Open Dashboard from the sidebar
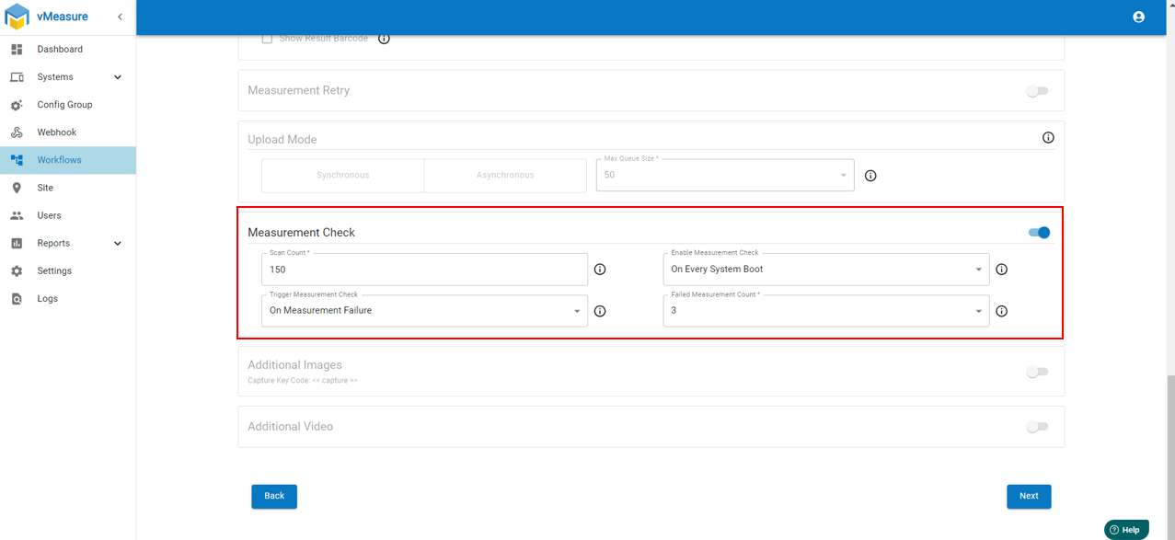The width and height of the screenshot is (1175, 540). pyautogui.click(x=60, y=50)
